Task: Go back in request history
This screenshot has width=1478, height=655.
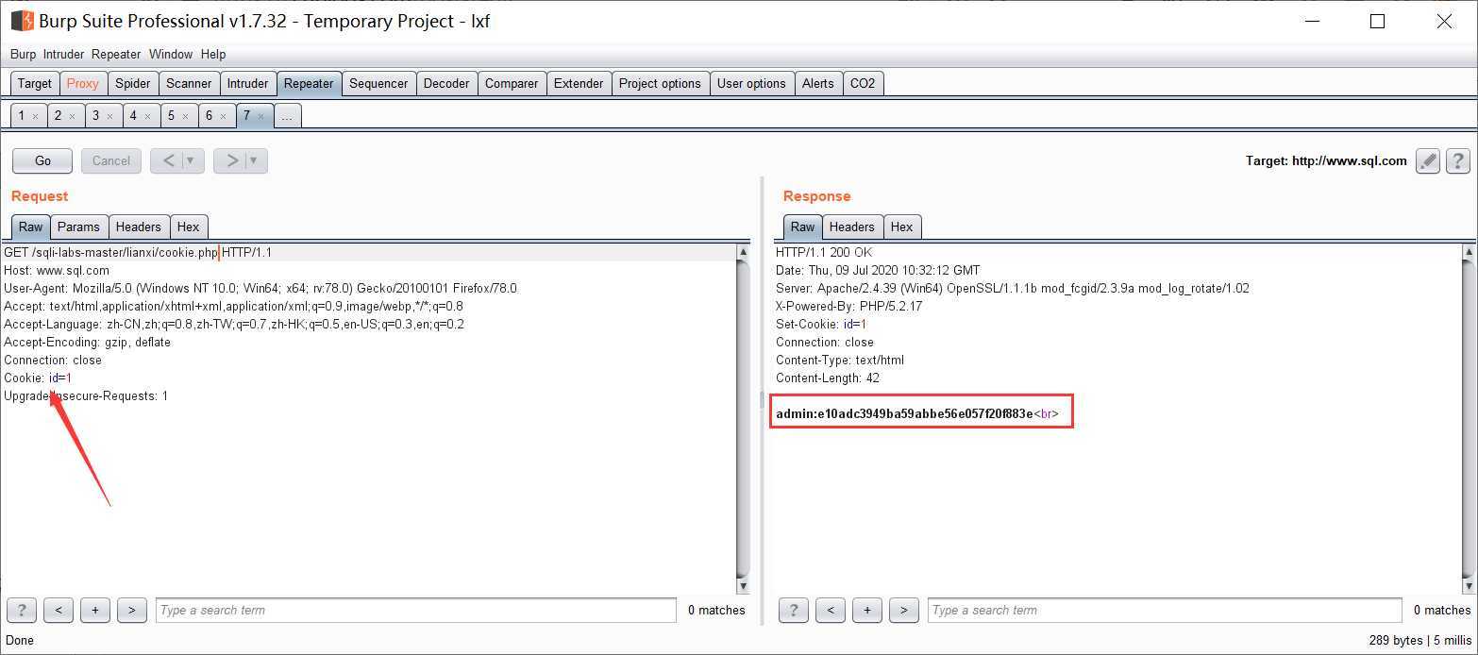Action: point(167,160)
